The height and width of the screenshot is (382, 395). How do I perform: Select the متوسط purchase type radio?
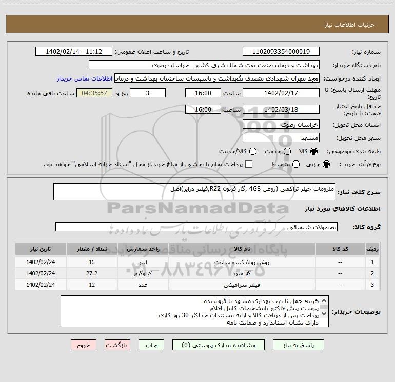click(296, 164)
